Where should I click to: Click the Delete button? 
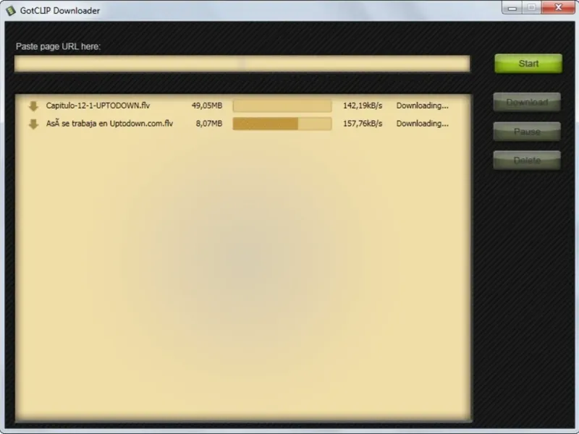(527, 160)
